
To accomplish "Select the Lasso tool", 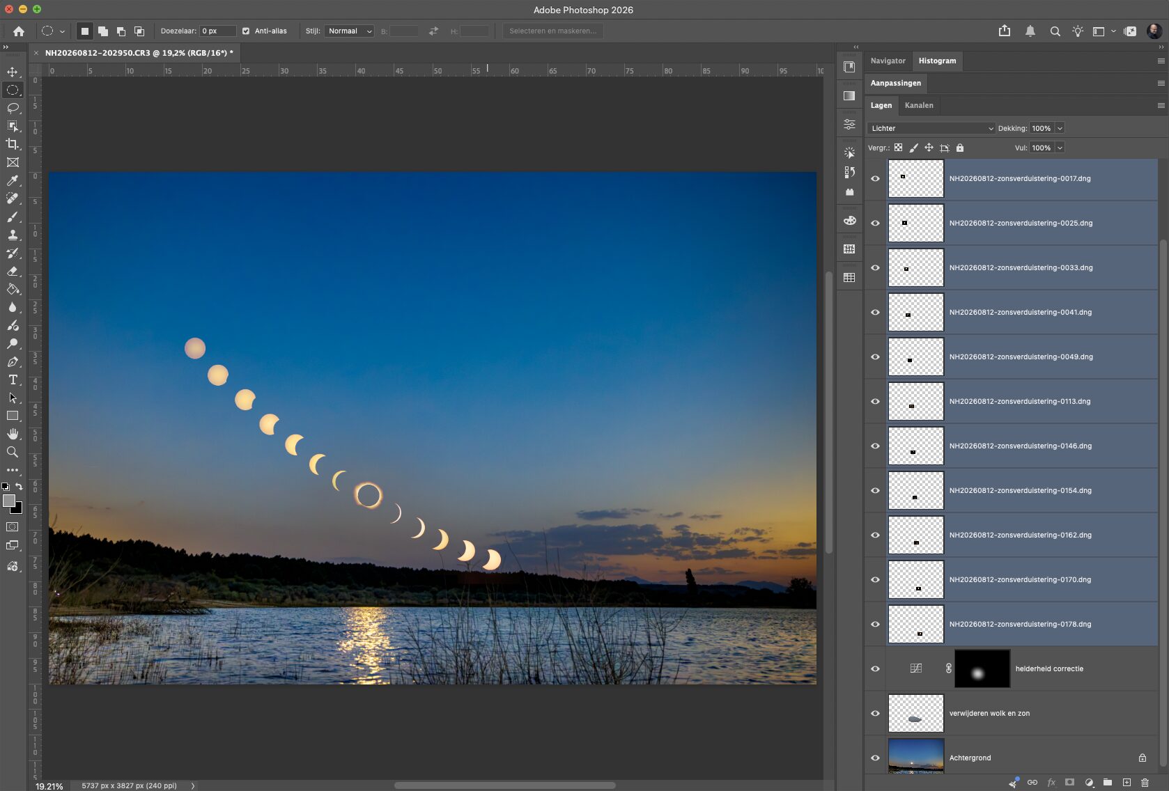I will 13,108.
